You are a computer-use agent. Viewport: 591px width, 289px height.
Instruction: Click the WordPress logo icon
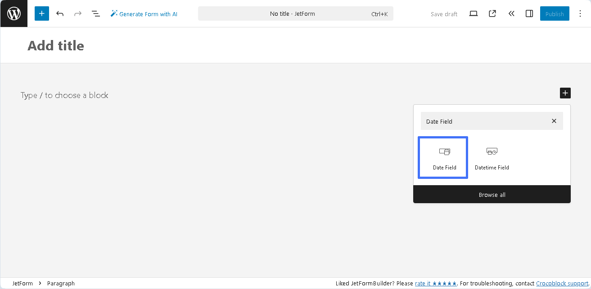pyautogui.click(x=14, y=13)
